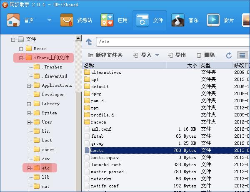Click the apt folder icon
This screenshot has height=192, width=250.
87,79
